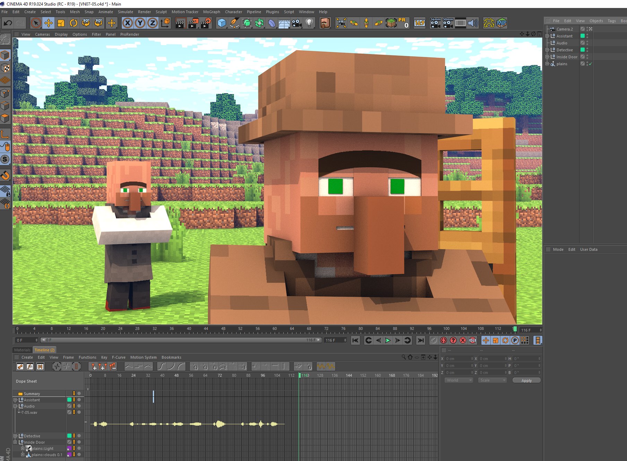Click the villager head plugin icon
This screenshot has width=627, height=461.
click(x=325, y=23)
